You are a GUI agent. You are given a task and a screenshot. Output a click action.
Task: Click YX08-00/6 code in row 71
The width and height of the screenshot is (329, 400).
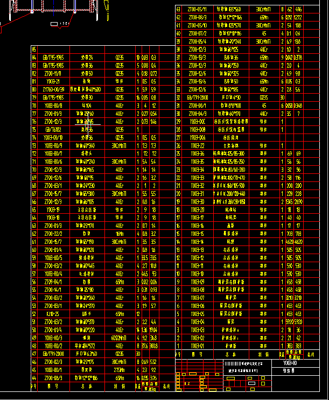tap(53, 162)
